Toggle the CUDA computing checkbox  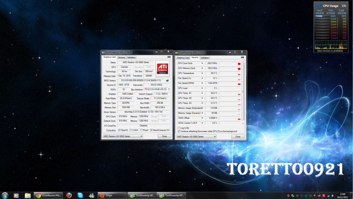click(x=131, y=130)
